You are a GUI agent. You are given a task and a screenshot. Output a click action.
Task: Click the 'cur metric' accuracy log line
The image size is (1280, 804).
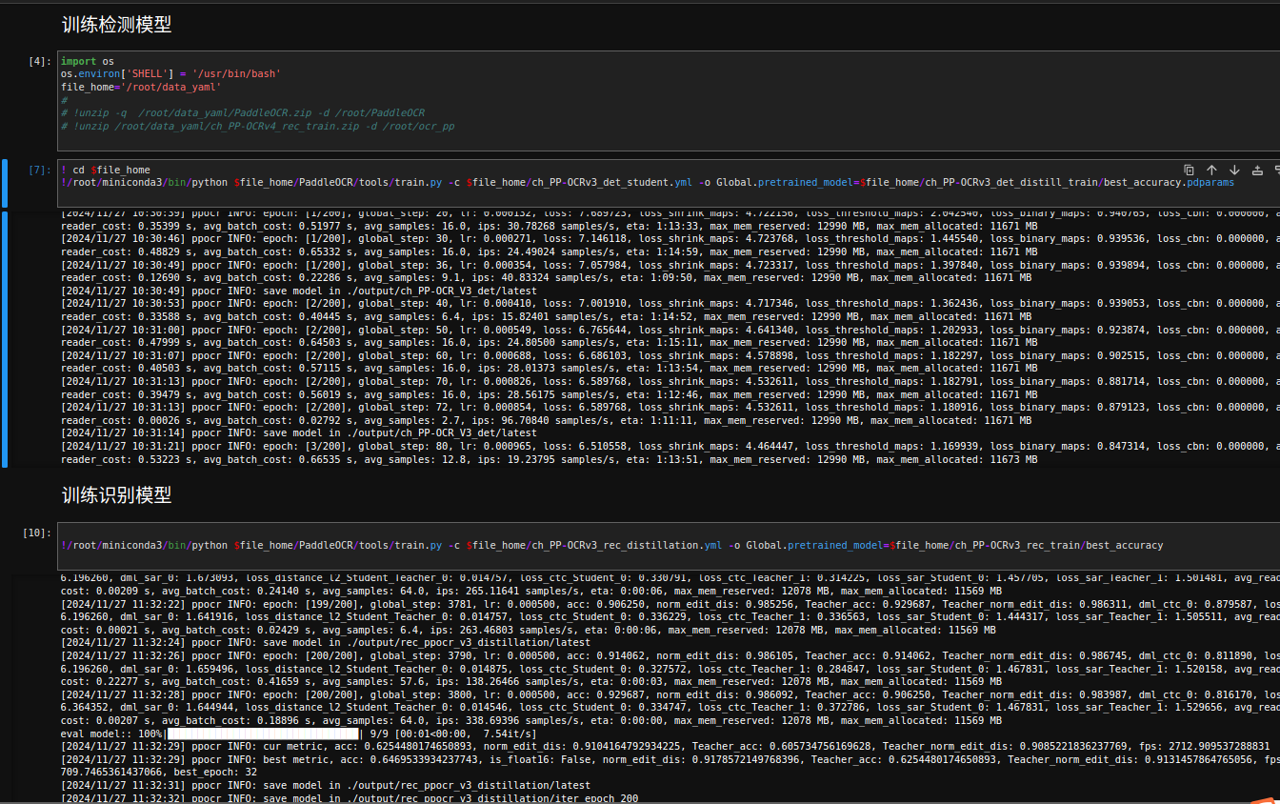(x=665, y=746)
